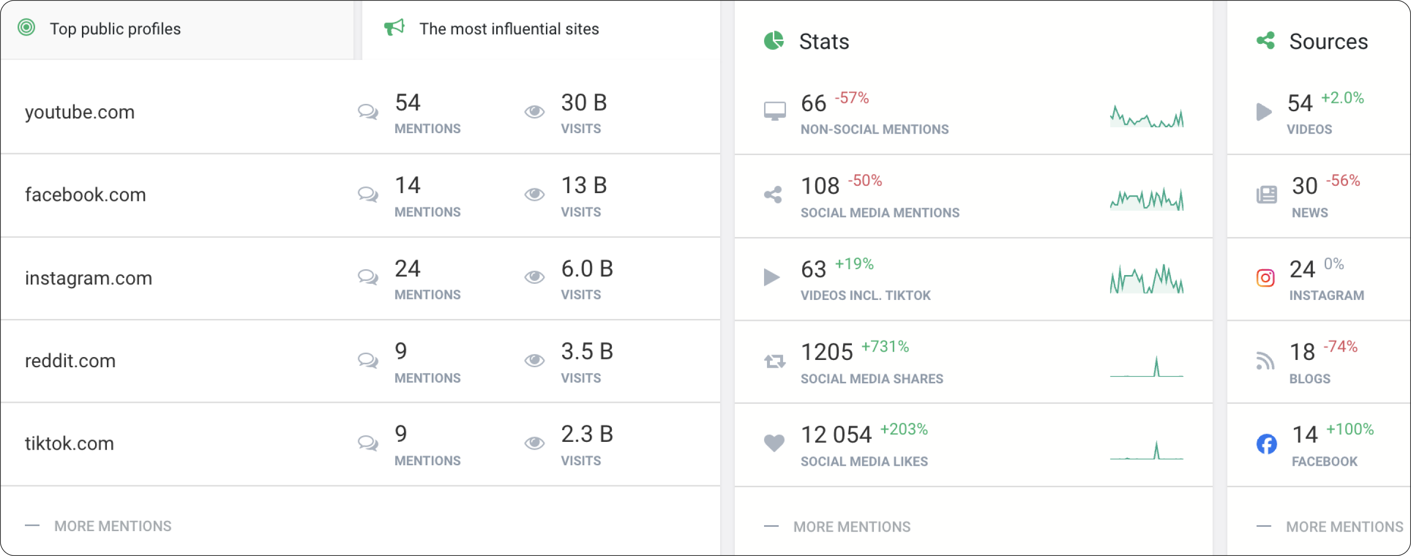
Task: Click the Facebook logo in Sources
Action: click(x=1266, y=444)
